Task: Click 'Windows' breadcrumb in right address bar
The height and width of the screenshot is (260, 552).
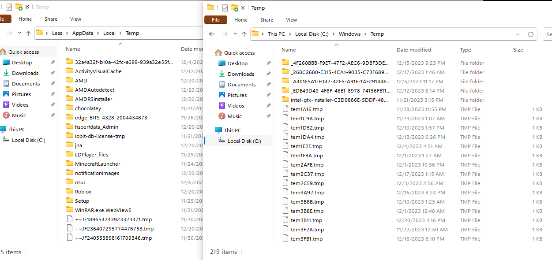Action: pyautogui.click(x=349, y=34)
